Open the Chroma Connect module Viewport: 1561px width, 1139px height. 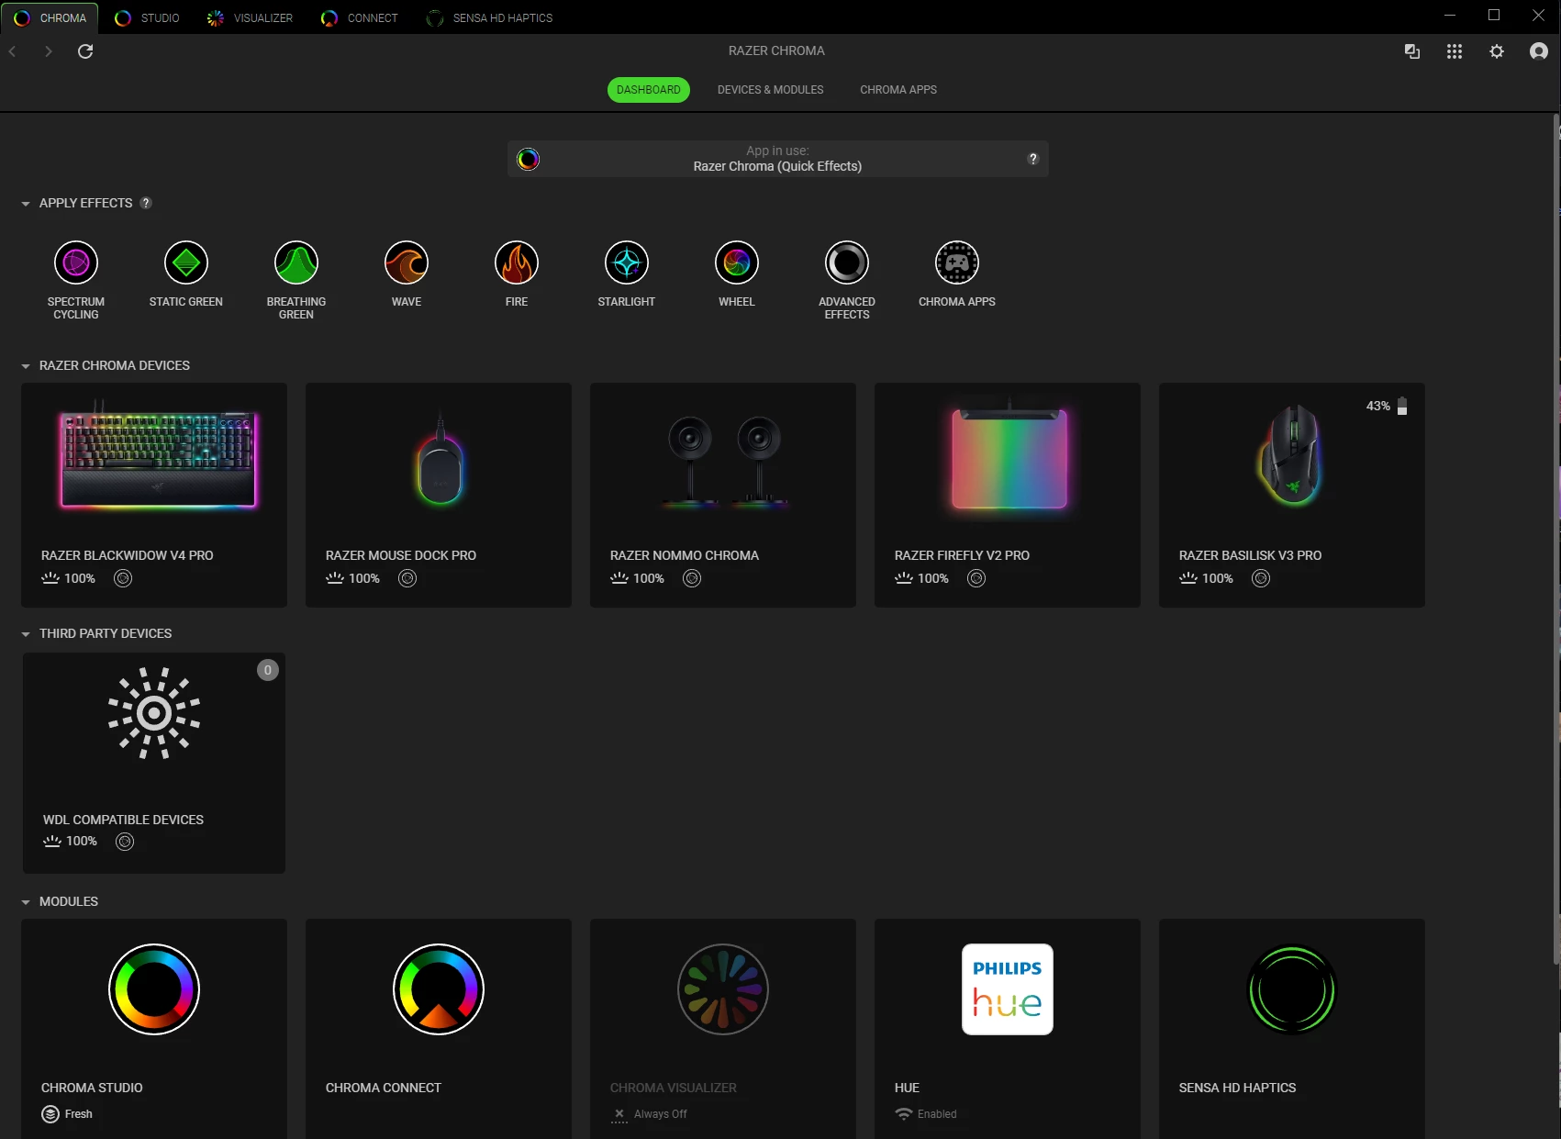pyautogui.click(x=439, y=1029)
